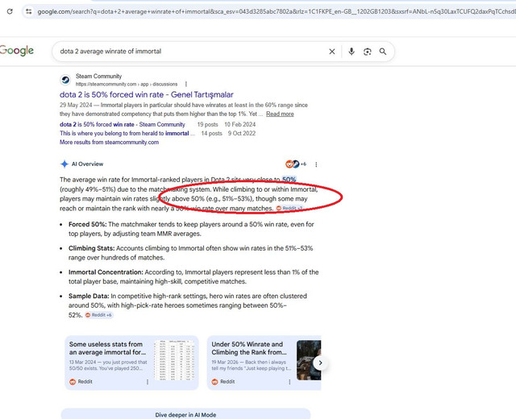Click Read more in the Steam snippet
This screenshot has height=419, width=516.
(x=280, y=114)
